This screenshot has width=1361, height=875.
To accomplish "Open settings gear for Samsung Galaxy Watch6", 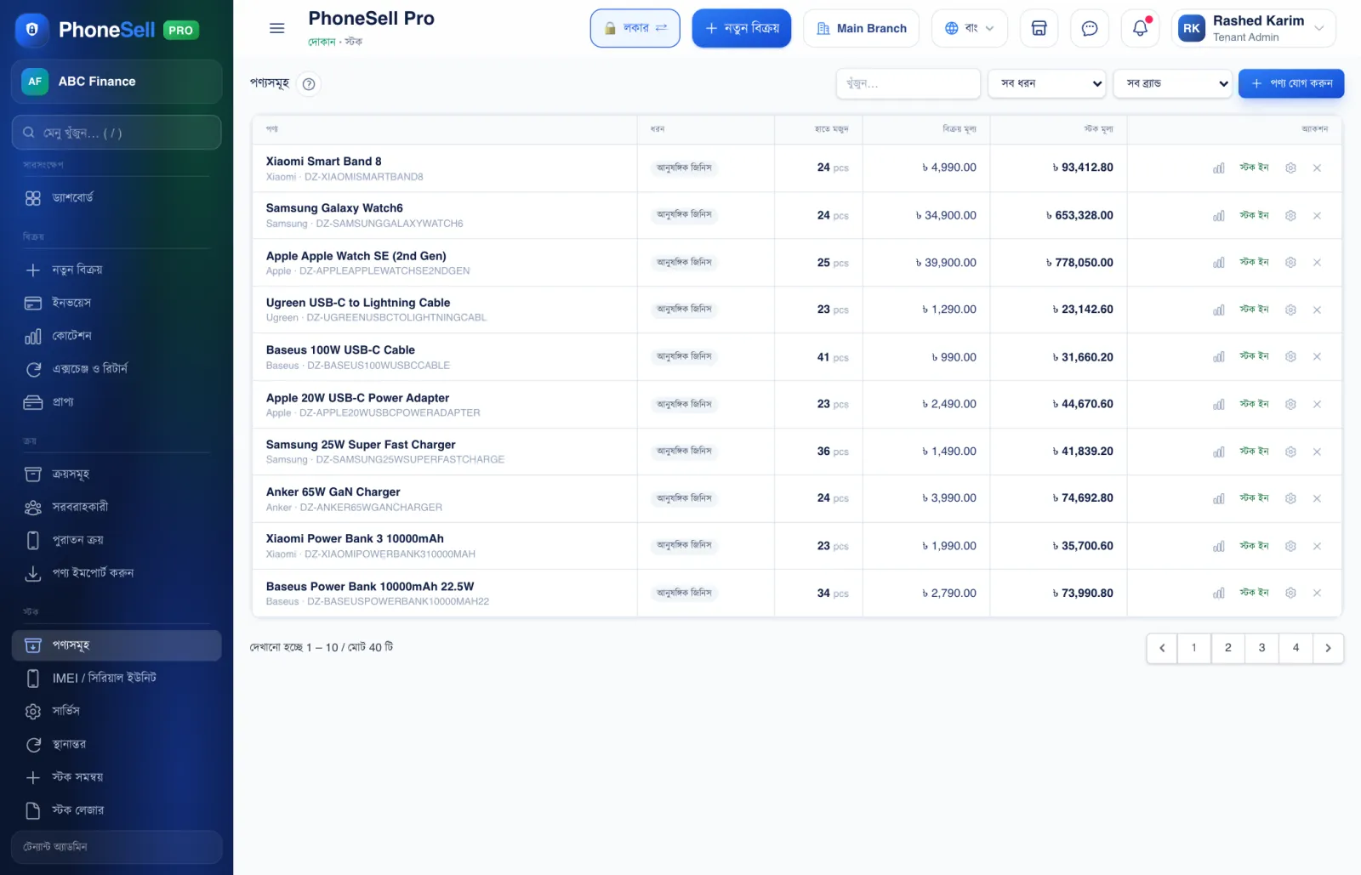I will pyautogui.click(x=1290, y=216).
